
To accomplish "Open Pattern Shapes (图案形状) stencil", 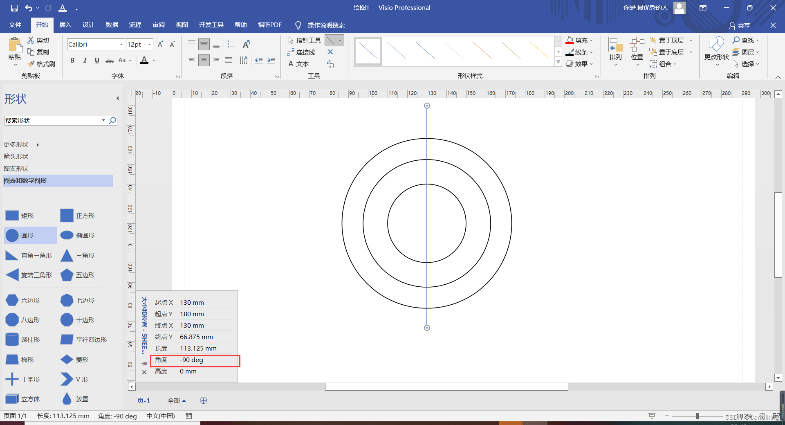I will (x=16, y=169).
